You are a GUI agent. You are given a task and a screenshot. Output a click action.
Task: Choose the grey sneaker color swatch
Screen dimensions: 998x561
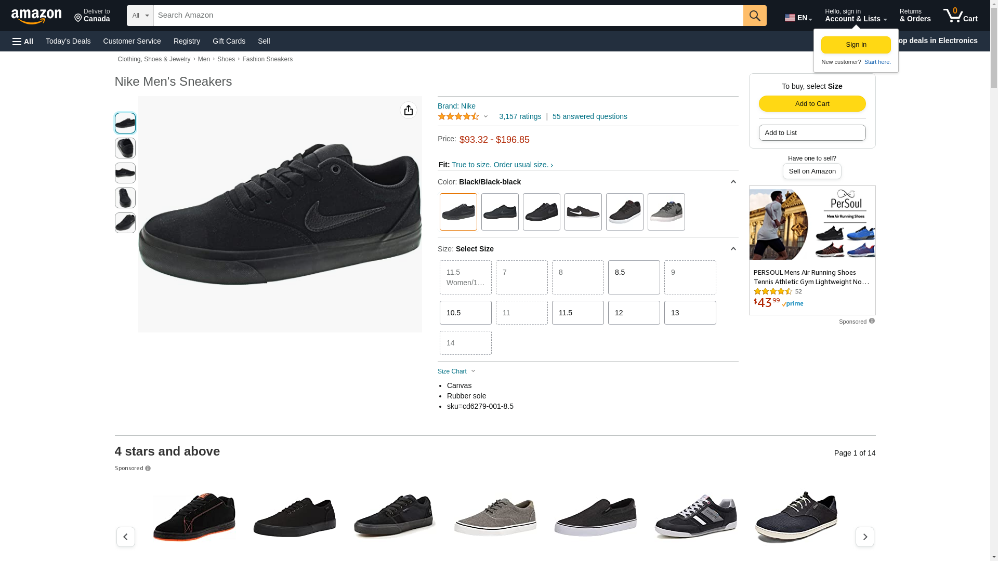(666, 212)
